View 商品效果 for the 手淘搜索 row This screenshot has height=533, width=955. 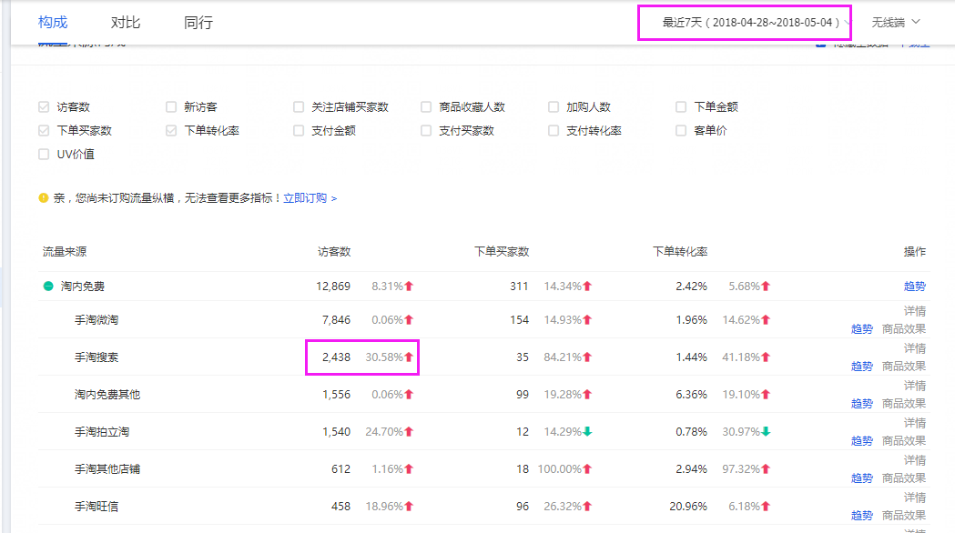[x=903, y=367]
